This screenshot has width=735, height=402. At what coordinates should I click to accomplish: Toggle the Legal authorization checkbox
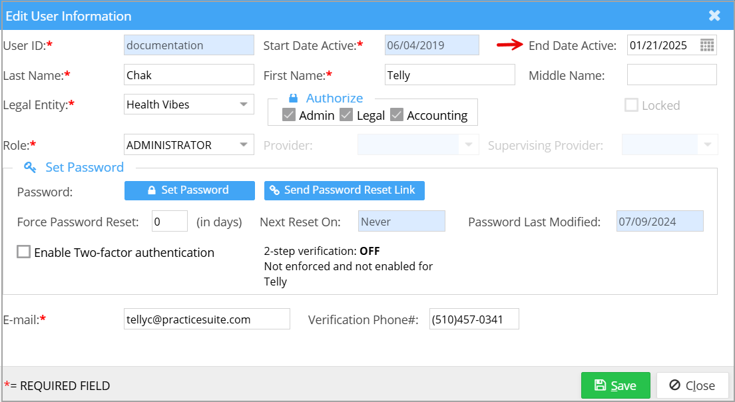[x=346, y=115]
